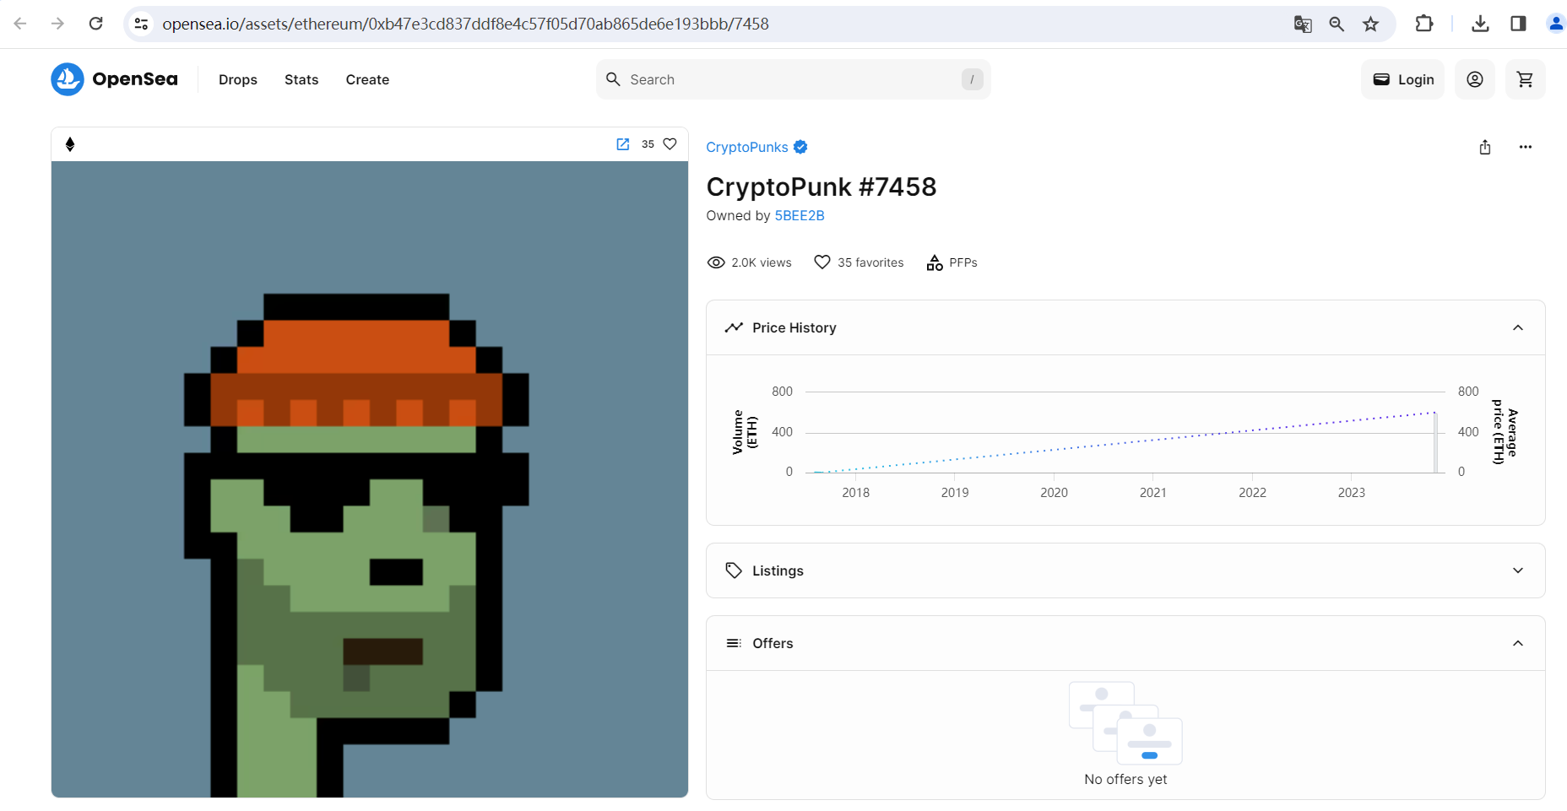
Task: Click the Offers list icon
Action: pos(734,643)
